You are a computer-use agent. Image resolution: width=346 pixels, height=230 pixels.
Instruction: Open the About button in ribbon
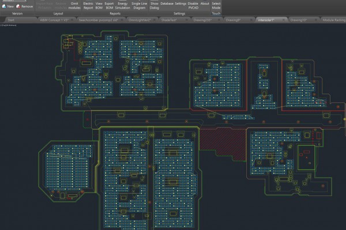point(205,3)
